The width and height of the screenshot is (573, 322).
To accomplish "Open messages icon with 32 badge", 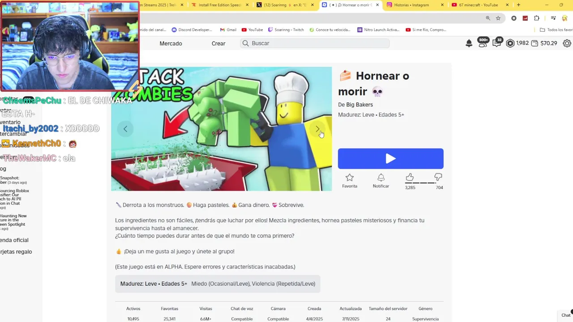I will 497,43.
